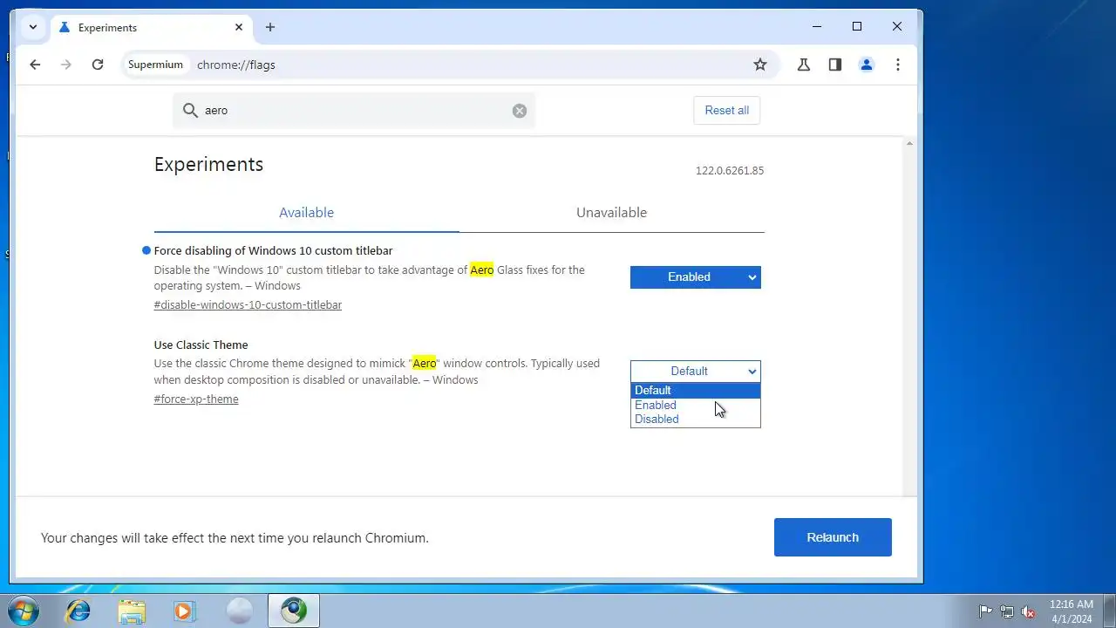Open Action Center flag tray icon
Viewport: 1116px width, 628px height.
point(985,611)
